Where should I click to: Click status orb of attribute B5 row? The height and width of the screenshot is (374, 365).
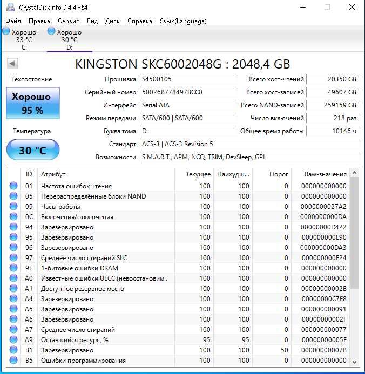[x=13, y=360]
